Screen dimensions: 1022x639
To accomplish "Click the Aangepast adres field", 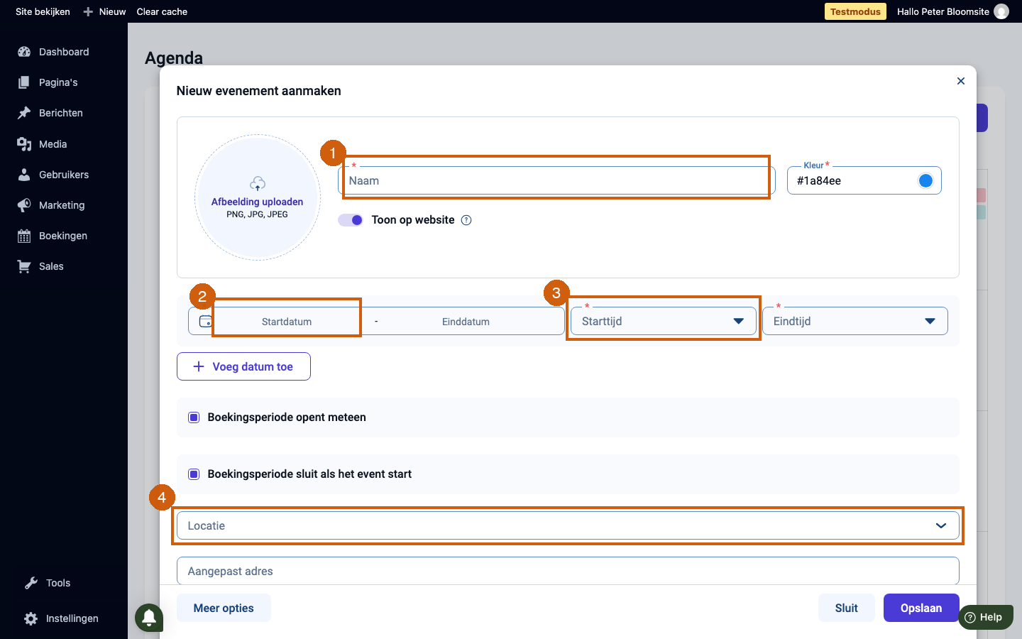I will coord(568,571).
